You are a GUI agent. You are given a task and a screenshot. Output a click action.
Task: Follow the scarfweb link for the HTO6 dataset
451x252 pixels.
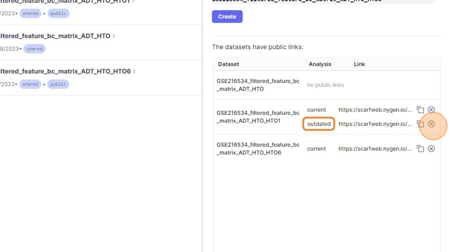pos(375,149)
